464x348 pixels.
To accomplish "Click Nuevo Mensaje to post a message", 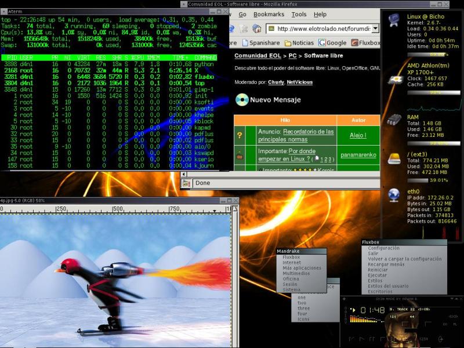I will pyautogui.click(x=275, y=100).
